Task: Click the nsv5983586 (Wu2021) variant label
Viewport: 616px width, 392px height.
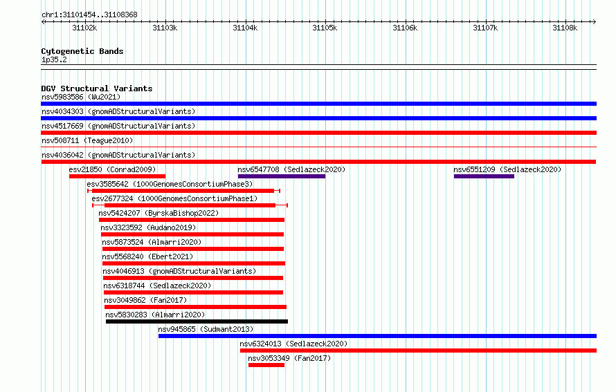Action: point(81,97)
